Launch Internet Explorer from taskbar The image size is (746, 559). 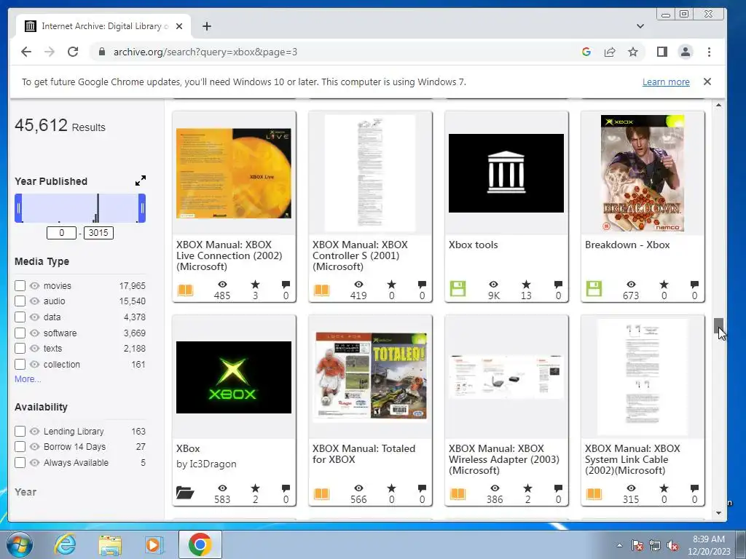[x=64, y=544]
